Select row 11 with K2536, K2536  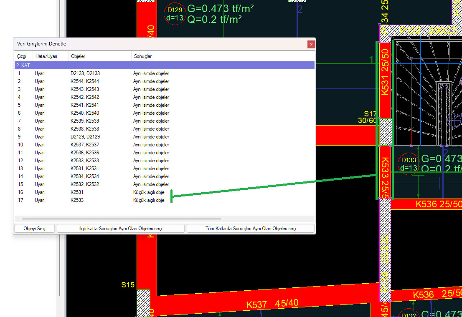tap(165, 153)
